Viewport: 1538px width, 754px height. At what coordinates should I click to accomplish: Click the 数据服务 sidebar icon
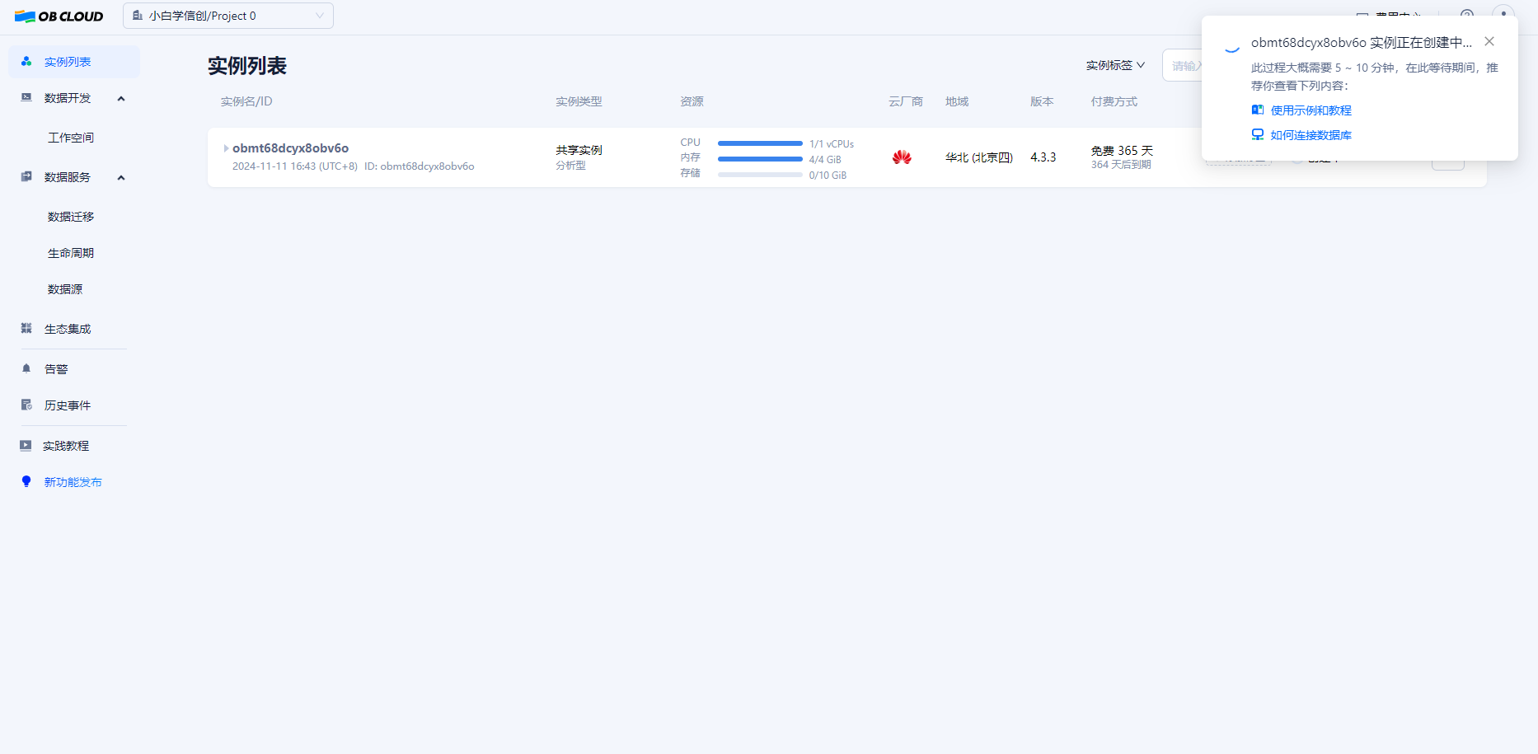tap(26, 176)
